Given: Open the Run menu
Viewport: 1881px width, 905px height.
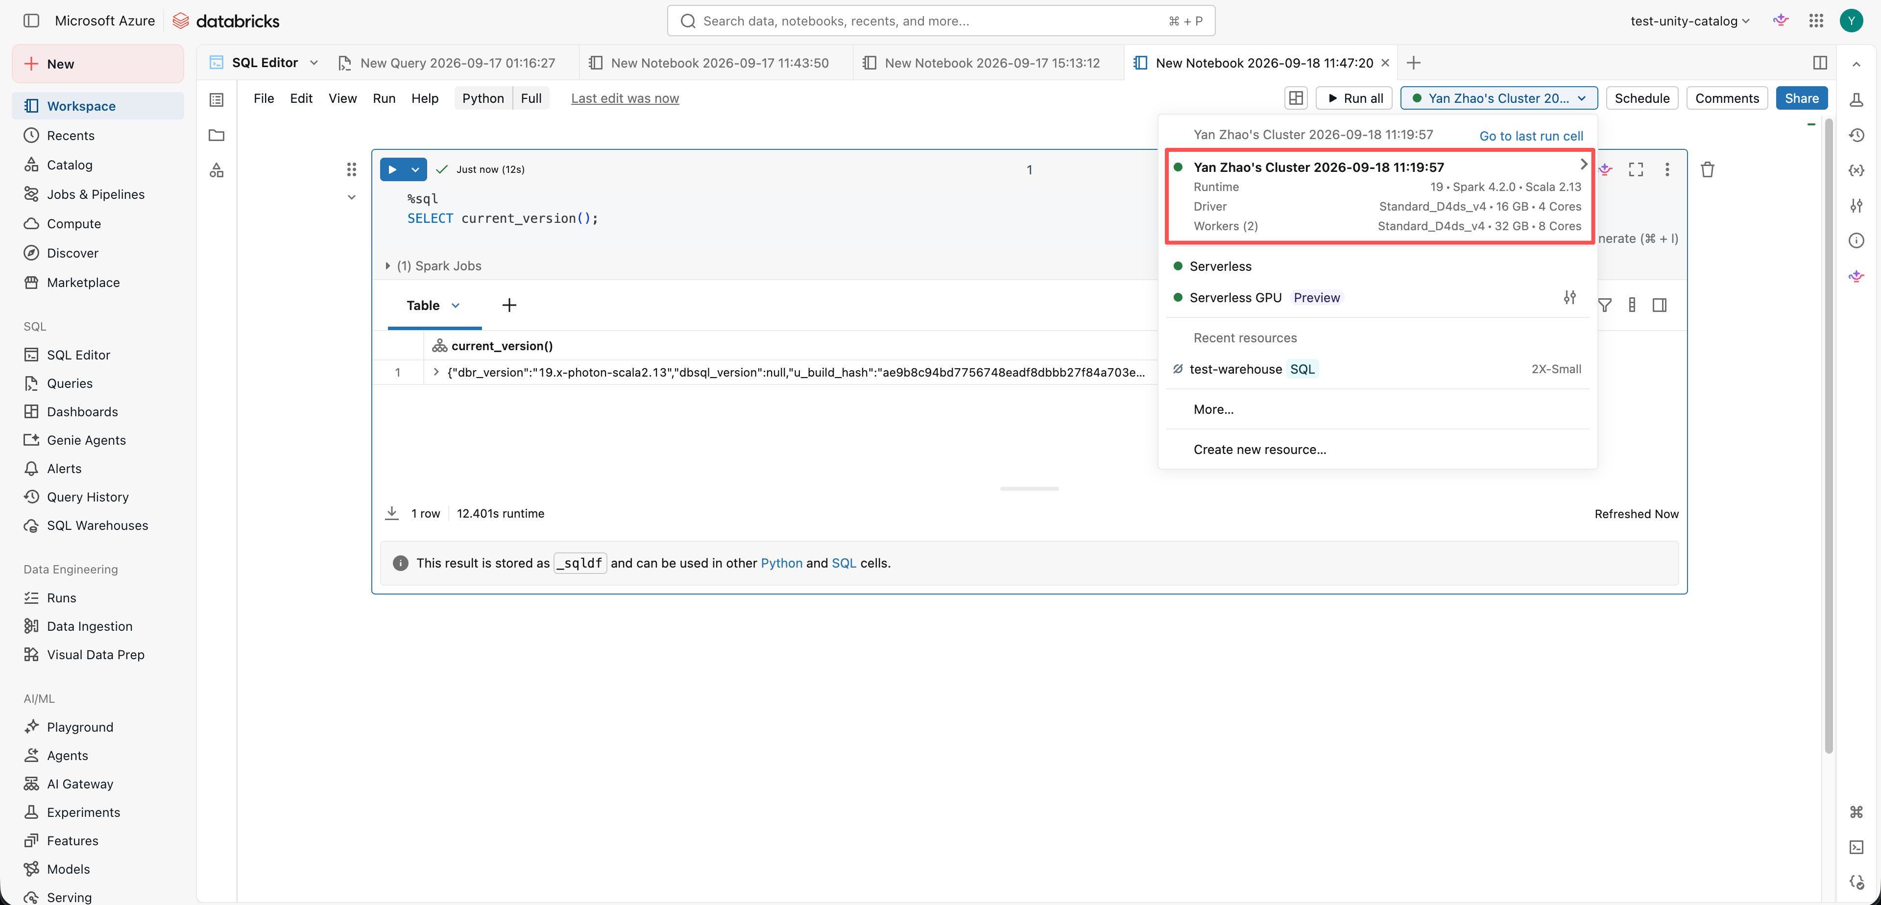Looking at the screenshot, I should [384, 98].
